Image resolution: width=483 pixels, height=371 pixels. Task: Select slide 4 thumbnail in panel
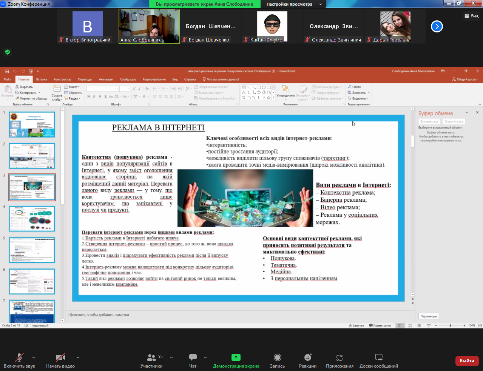[32, 219]
